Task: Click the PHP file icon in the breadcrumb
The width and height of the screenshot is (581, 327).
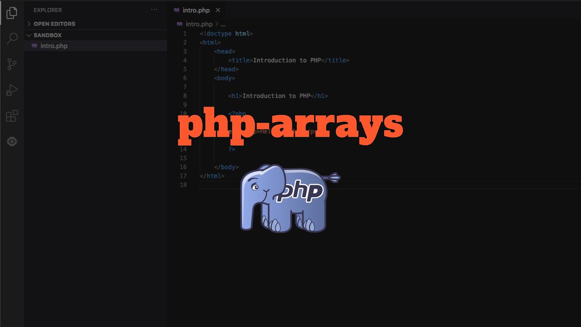Action: (180, 24)
